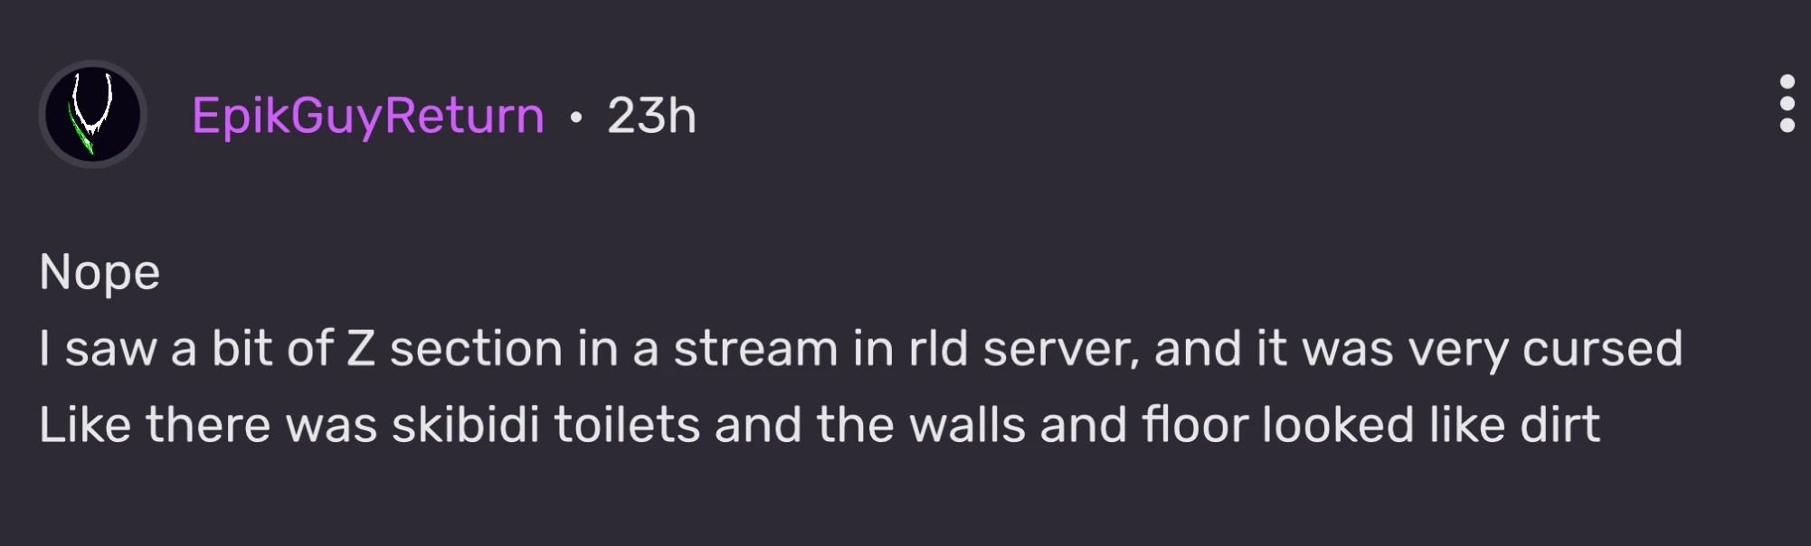Viewport: 1811px width, 546px height.
Task: Click the word "looked" in the comment
Action: (1338, 425)
